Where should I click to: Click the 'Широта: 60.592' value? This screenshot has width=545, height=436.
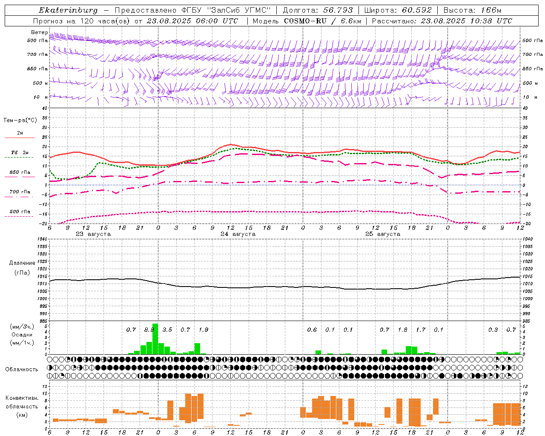point(398,10)
